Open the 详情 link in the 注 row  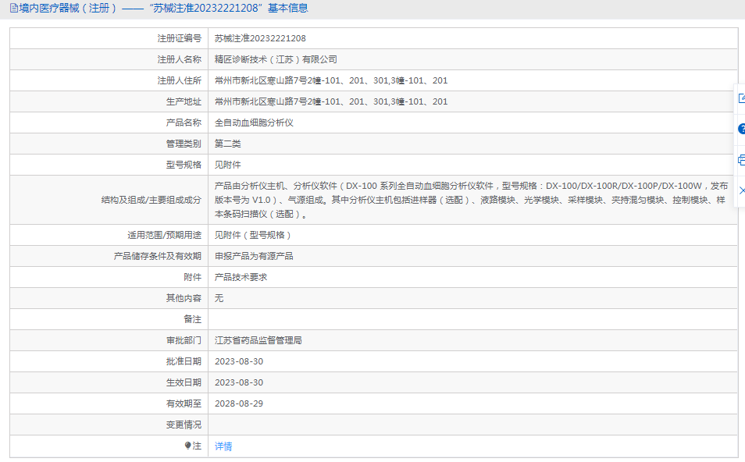223,446
